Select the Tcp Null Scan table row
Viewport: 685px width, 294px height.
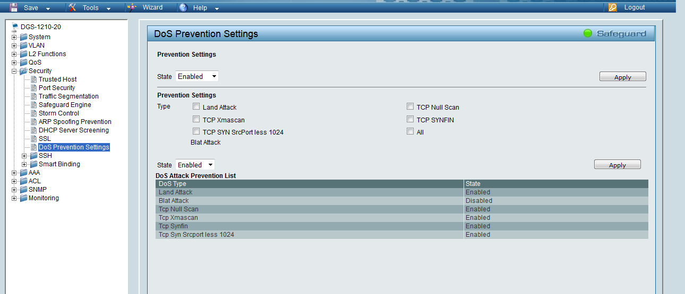(402, 209)
